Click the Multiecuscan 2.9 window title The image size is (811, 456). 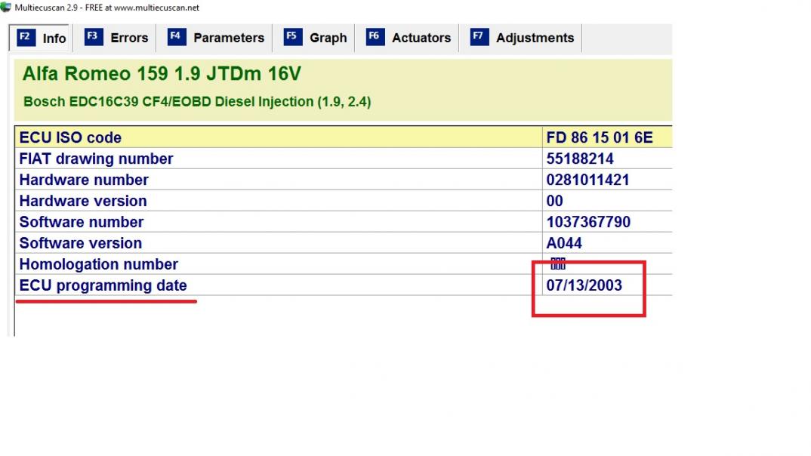[x=106, y=8]
